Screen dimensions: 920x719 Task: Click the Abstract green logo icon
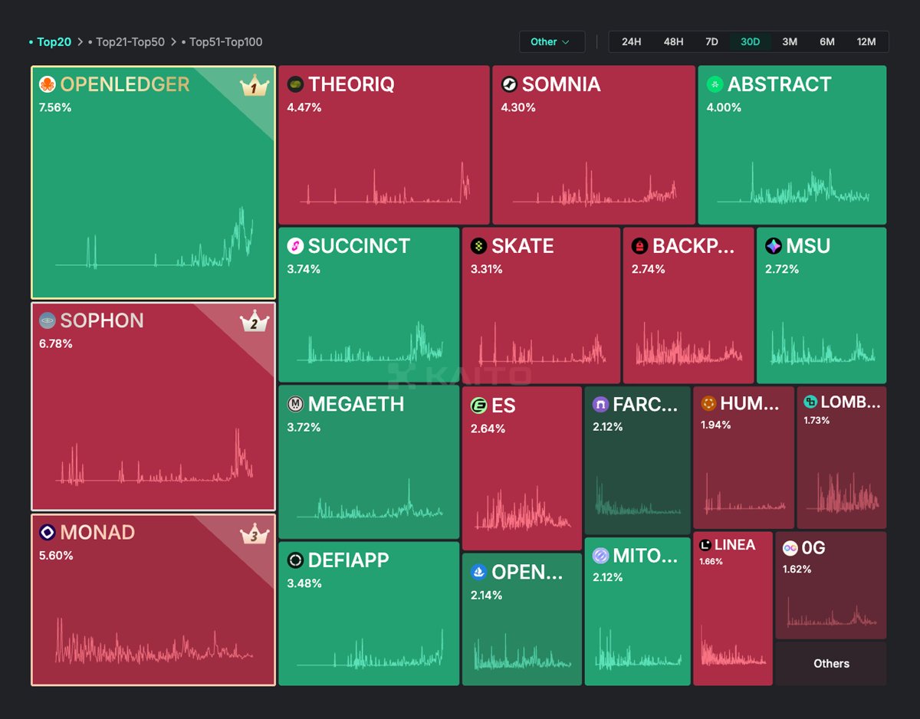click(x=715, y=84)
